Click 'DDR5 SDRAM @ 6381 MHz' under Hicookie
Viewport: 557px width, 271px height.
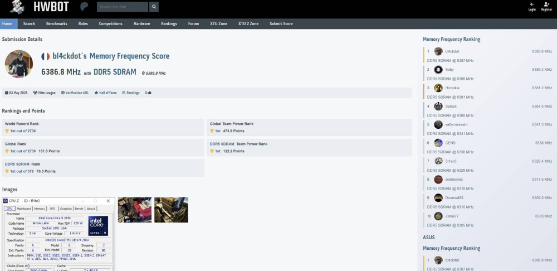pos(450,97)
